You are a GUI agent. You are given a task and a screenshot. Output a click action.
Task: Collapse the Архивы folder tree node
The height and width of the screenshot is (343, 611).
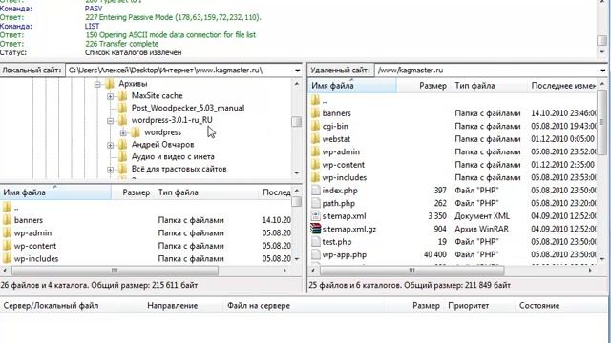97,84
